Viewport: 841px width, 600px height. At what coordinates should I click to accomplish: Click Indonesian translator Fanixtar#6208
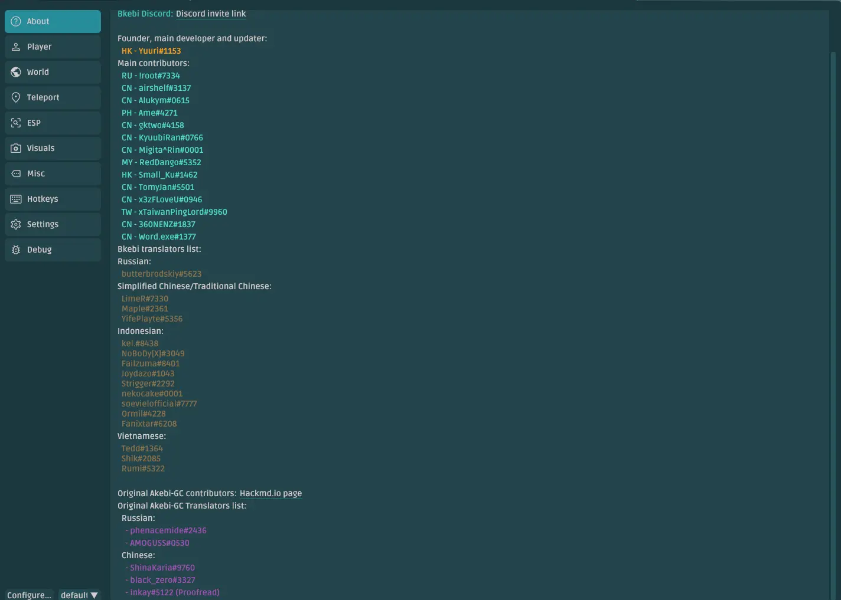pyautogui.click(x=149, y=424)
